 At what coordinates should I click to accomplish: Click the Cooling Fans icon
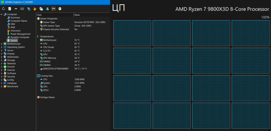39,76
